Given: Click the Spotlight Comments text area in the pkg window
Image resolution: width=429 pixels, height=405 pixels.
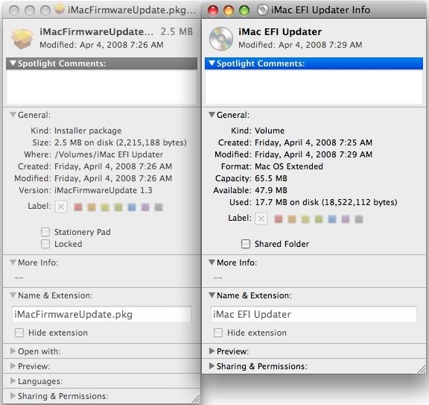Looking at the screenshot, I should [101, 87].
